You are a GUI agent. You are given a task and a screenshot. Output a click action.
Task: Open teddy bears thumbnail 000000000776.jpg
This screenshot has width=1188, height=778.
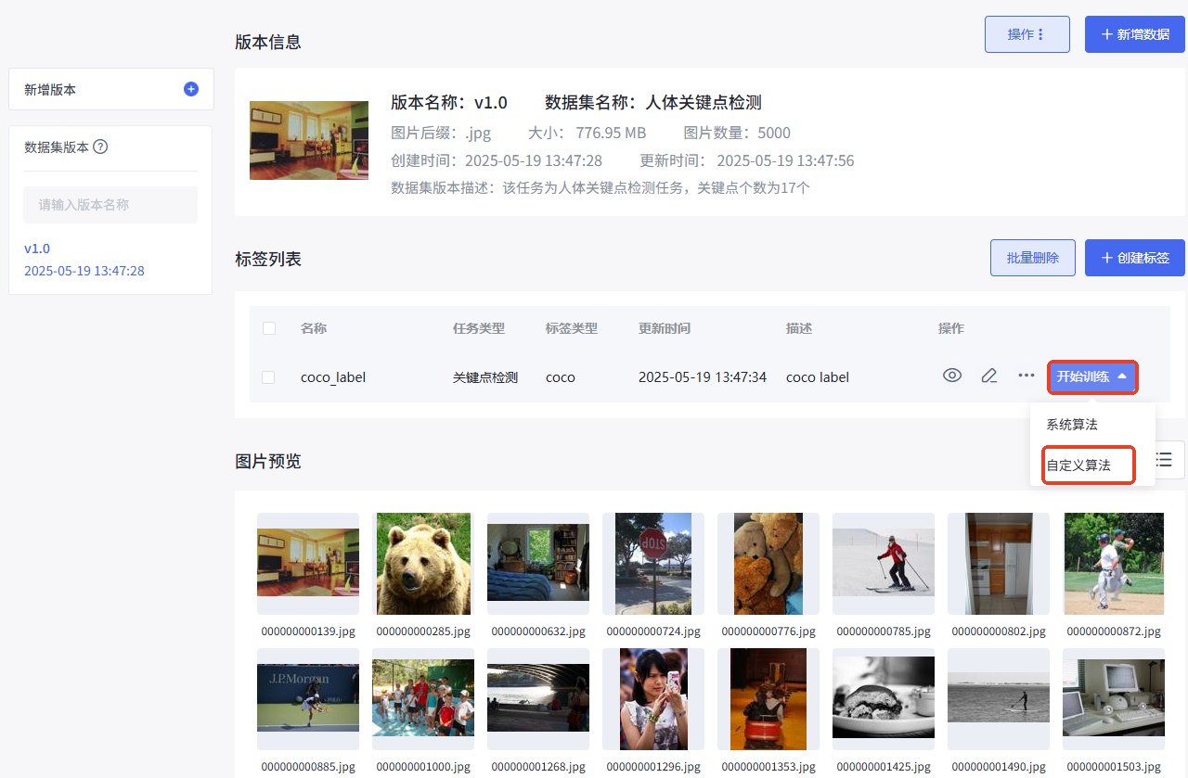(768, 563)
